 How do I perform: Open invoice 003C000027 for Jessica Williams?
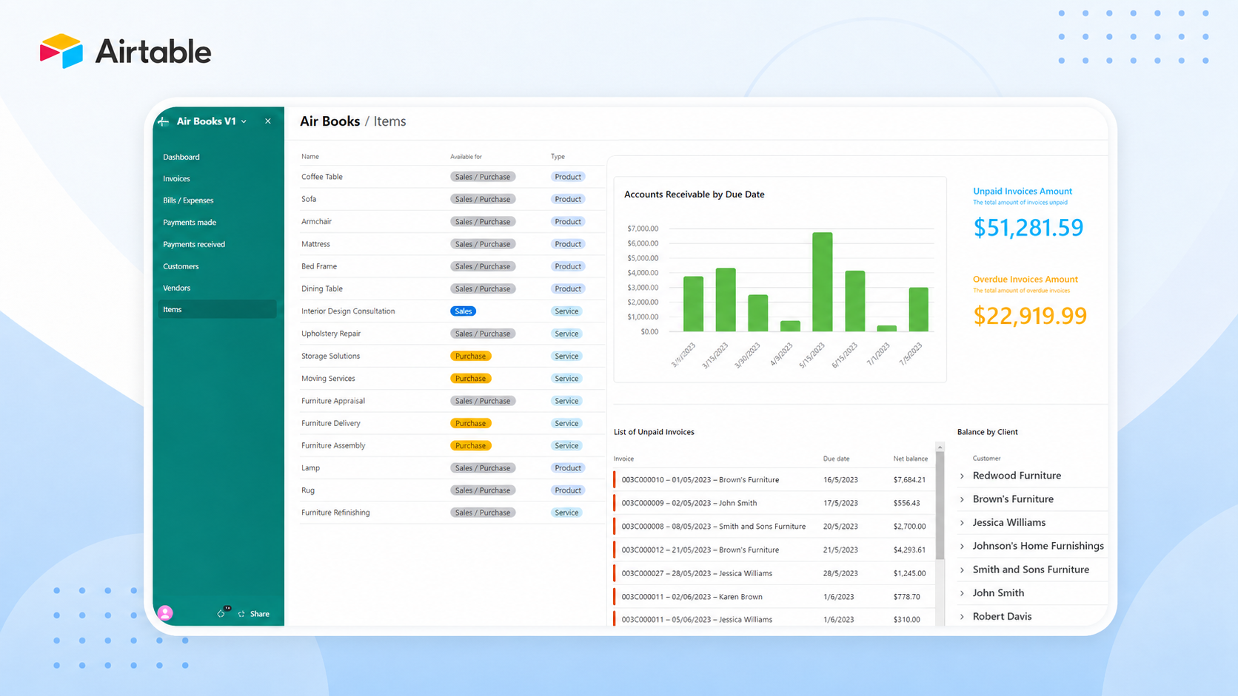(697, 573)
